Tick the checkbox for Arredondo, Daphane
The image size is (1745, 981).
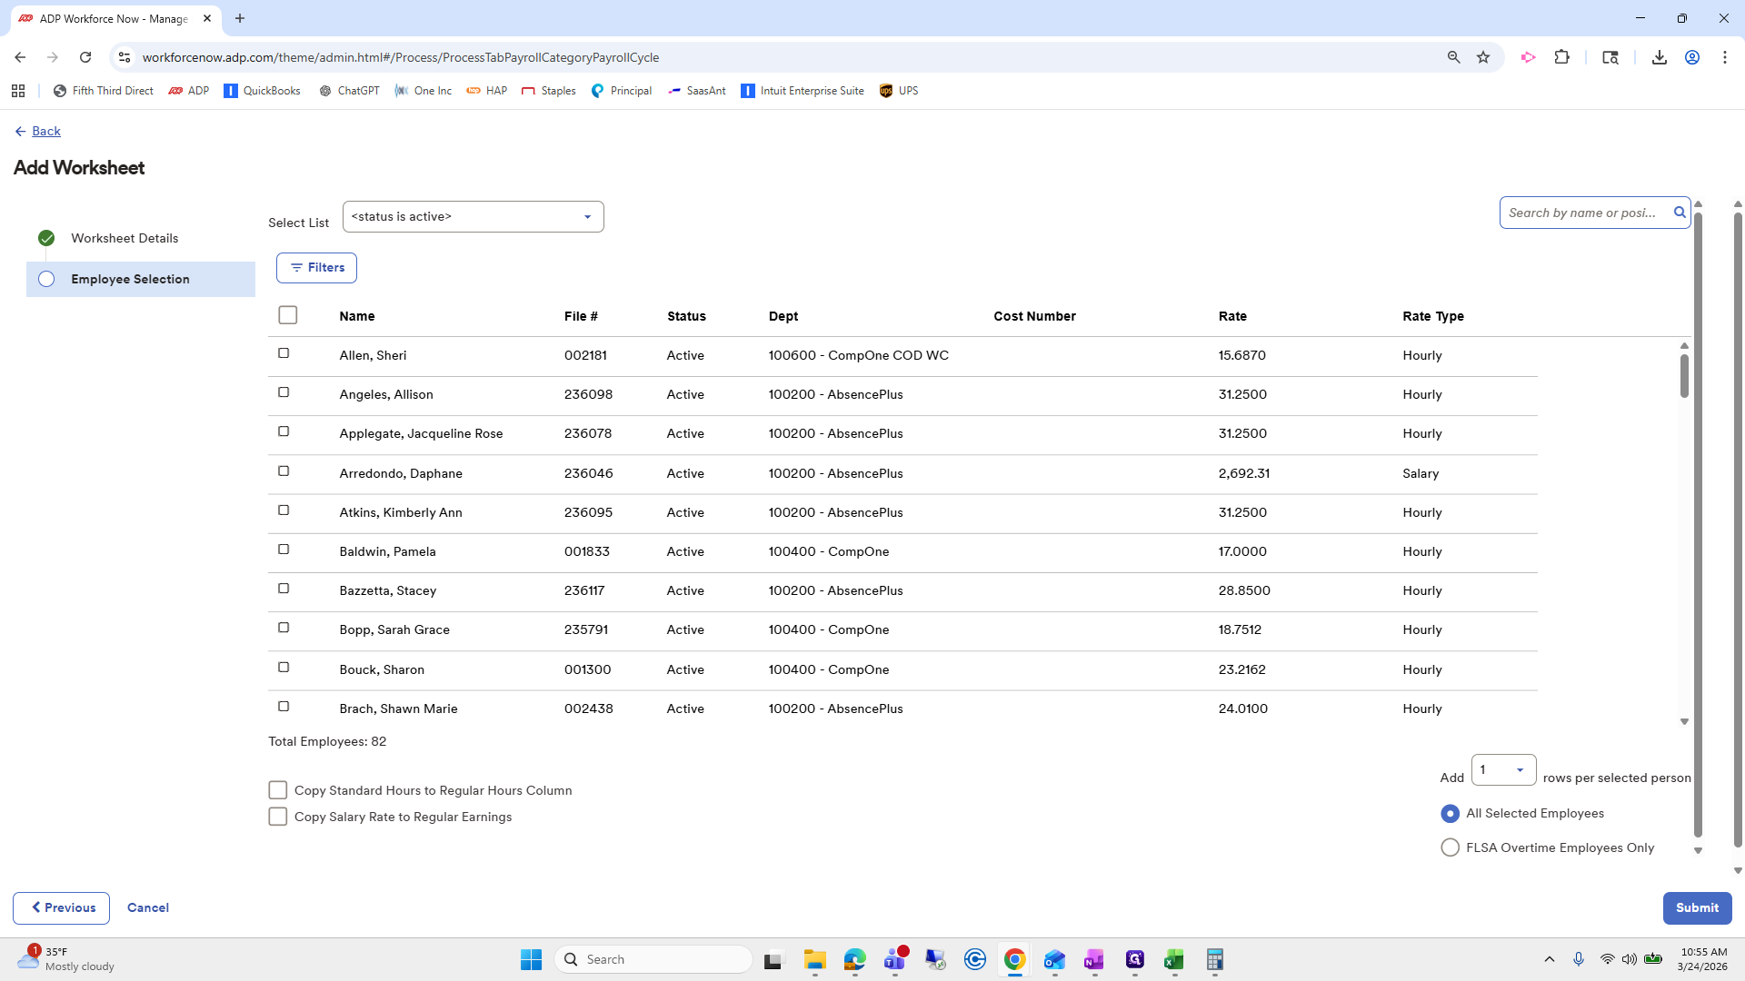click(284, 471)
